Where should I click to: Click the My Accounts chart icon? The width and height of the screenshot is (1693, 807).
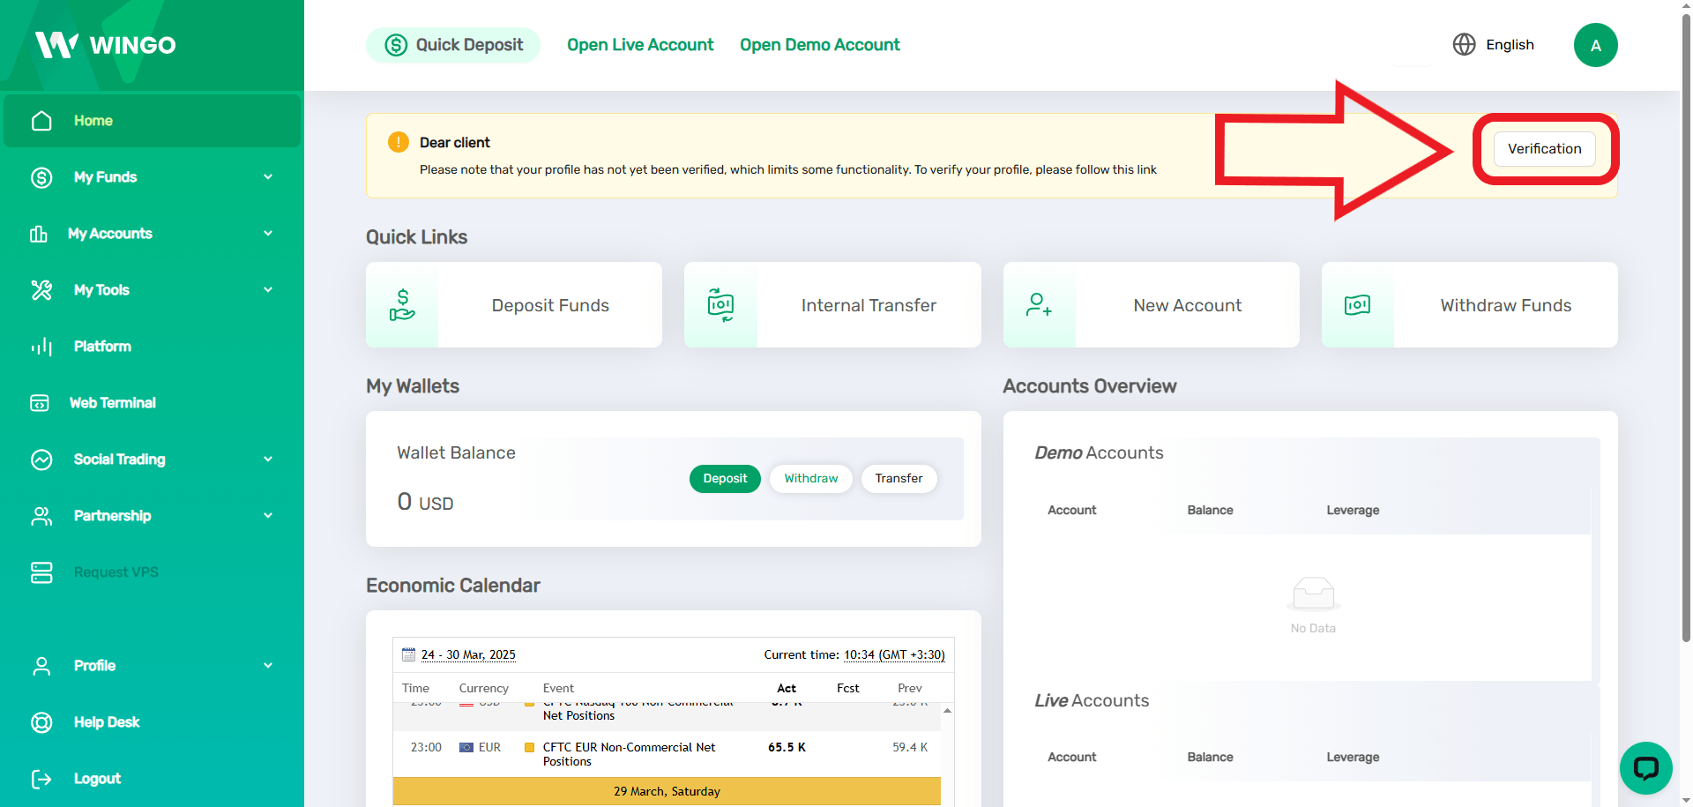pos(39,234)
